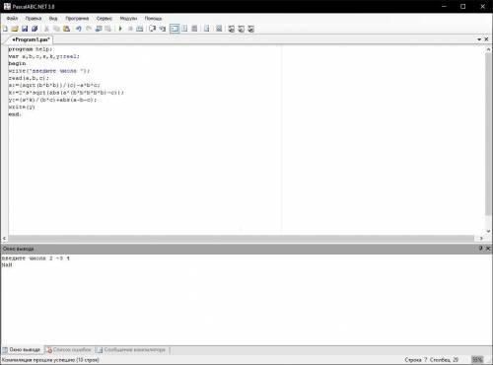Open the Программа menu
The image size is (493, 365).
pyautogui.click(x=77, y=19)
